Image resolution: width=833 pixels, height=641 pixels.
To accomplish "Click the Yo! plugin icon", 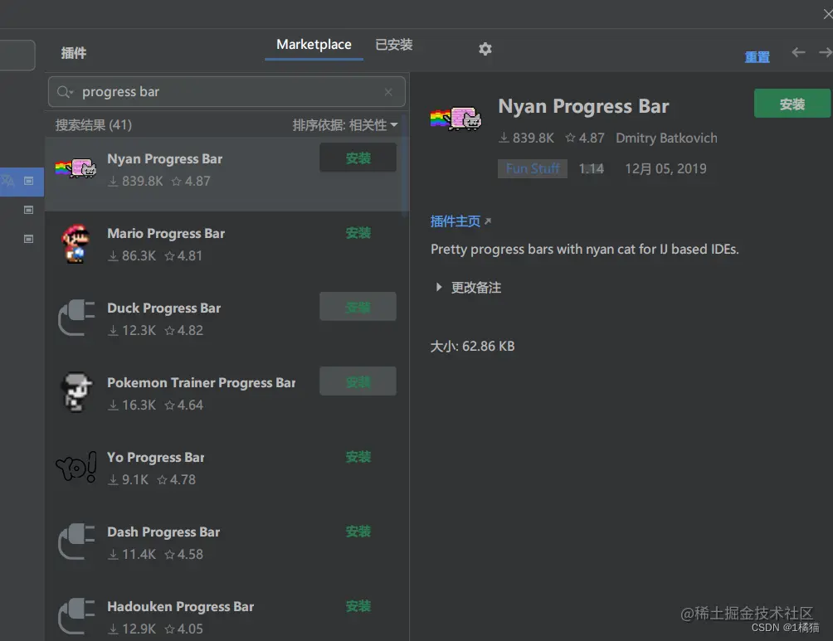I will [x=76, y=467].
